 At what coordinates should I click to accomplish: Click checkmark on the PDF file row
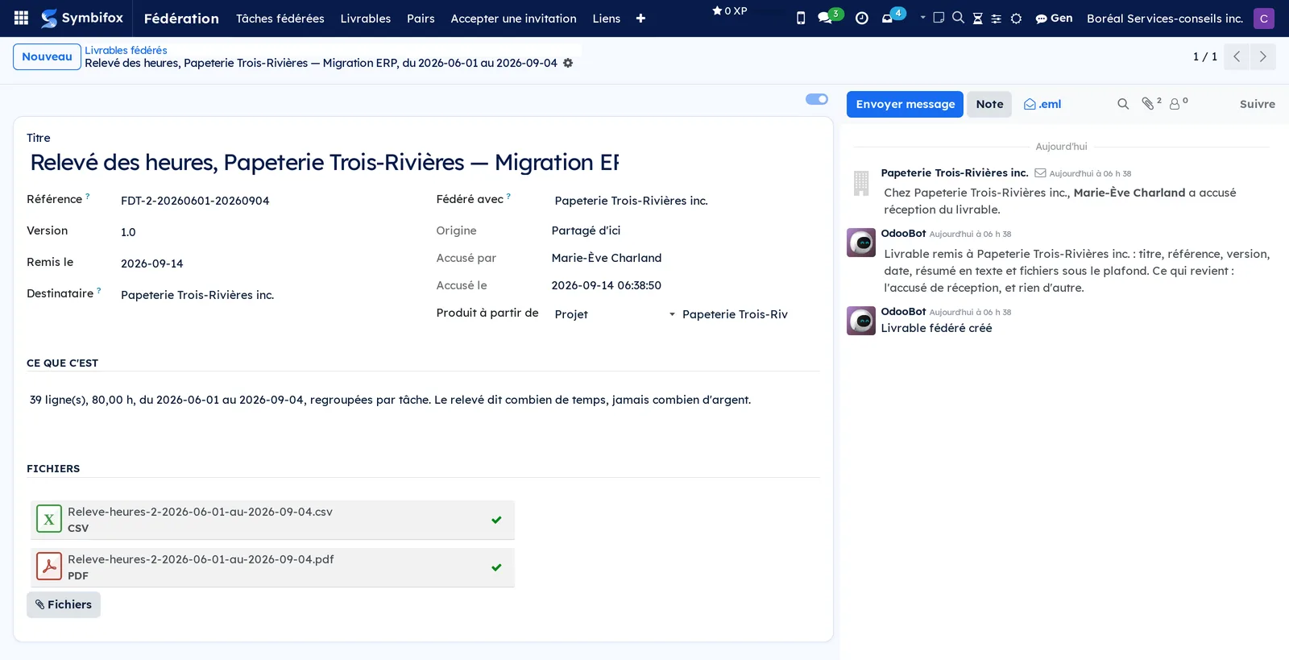pos(496,567)
